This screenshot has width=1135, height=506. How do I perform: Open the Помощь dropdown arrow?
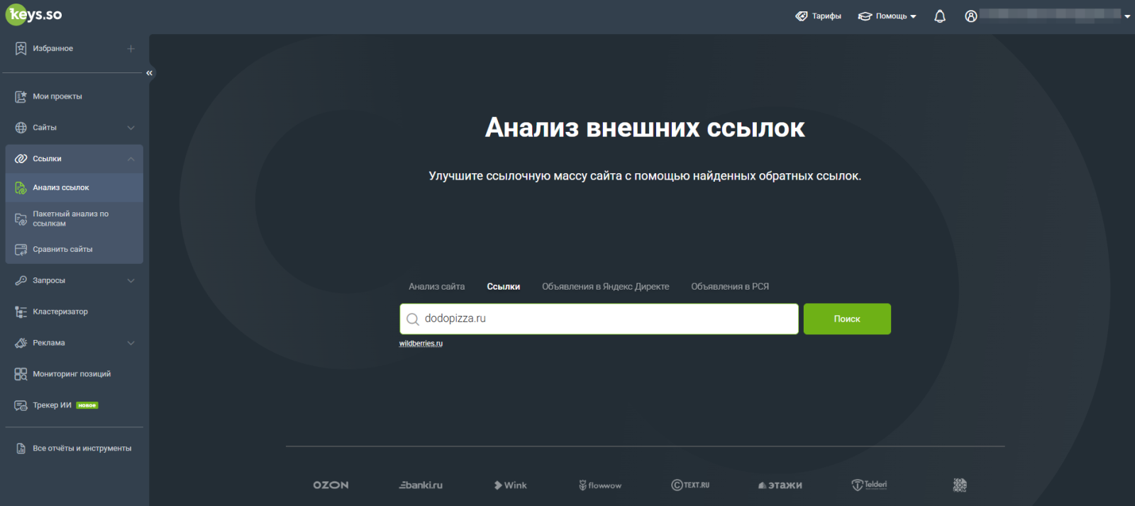tap(913, 16)
